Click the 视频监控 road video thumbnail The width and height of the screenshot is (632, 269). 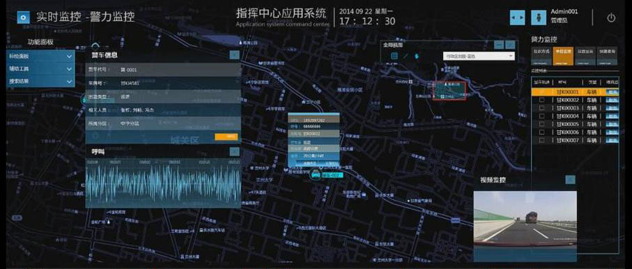(525, 218)
